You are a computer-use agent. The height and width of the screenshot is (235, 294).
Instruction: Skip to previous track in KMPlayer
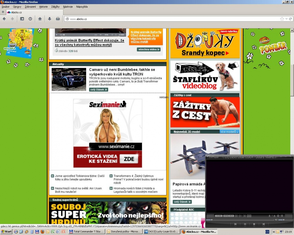pyautogui.click(x=235, y=224)
